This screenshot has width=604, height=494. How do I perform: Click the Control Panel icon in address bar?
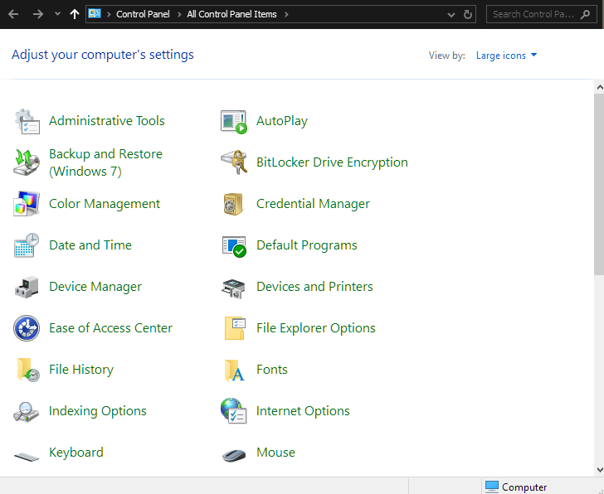coord(95,14)
